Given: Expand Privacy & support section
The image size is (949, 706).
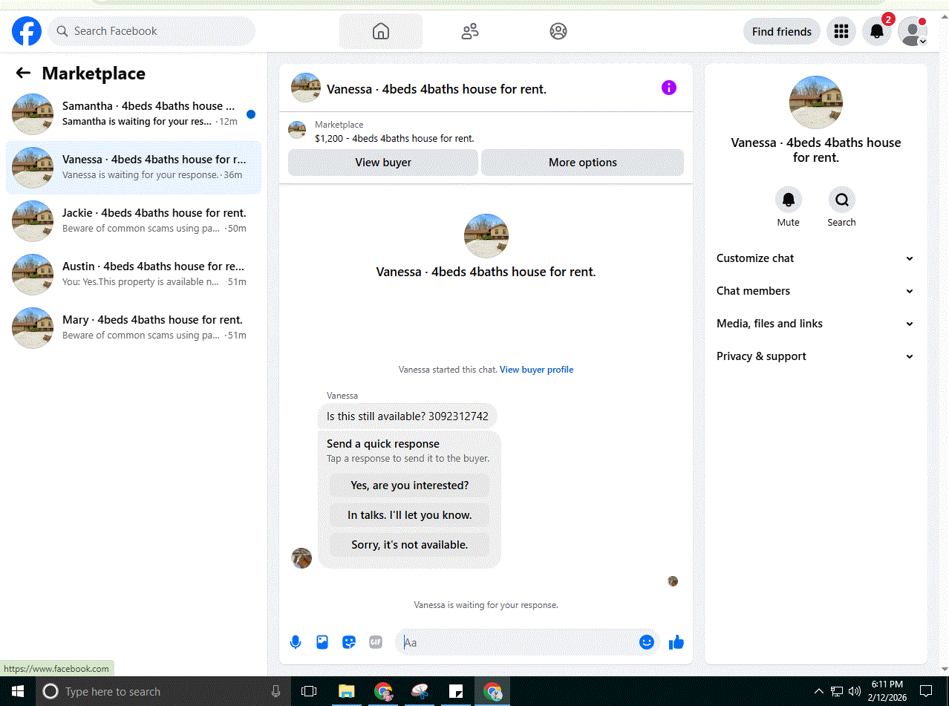Looking at the screenshot, I should 815,356.
